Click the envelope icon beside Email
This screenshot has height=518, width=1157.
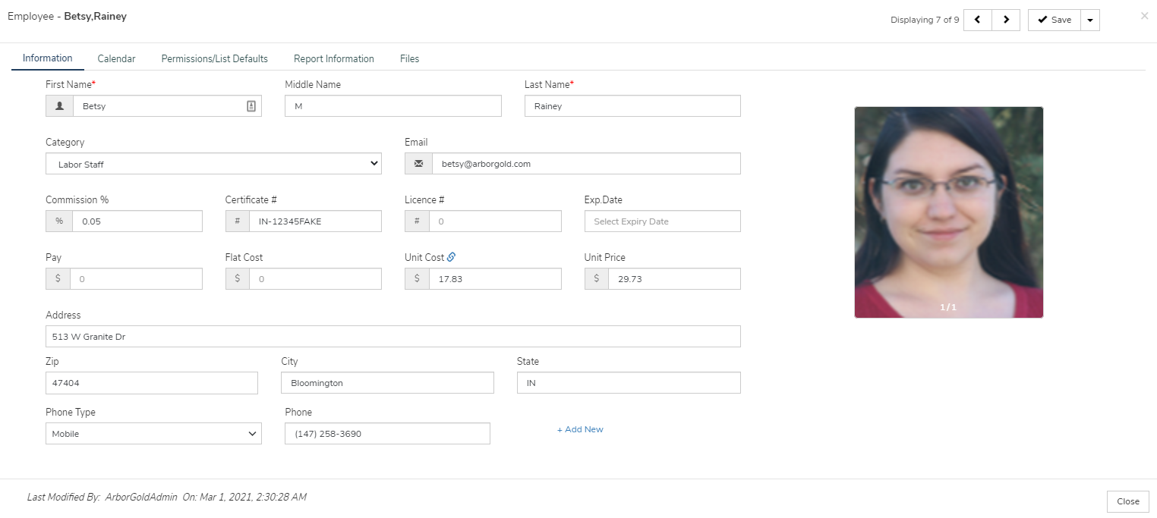click(418, 164)
